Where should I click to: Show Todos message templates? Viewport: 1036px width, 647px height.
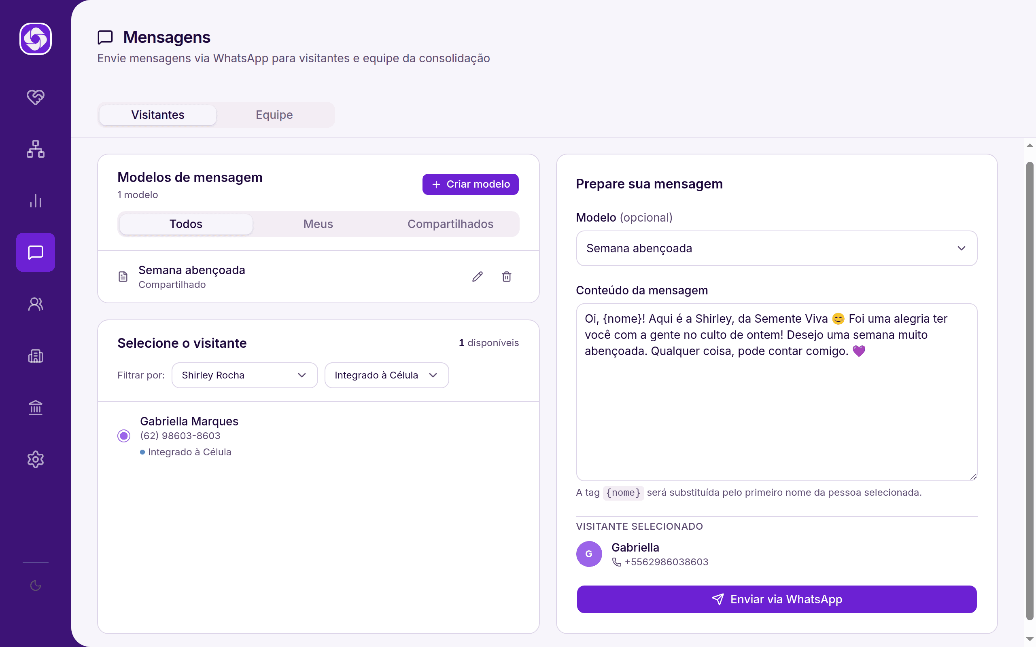click(x=186, y=224)
